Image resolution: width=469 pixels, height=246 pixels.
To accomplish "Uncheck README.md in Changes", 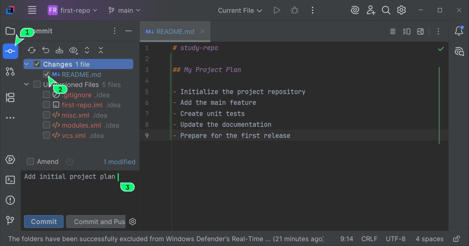I will (46, 74).
